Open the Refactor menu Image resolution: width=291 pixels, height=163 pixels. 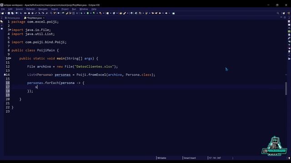[x=30, y=9]
